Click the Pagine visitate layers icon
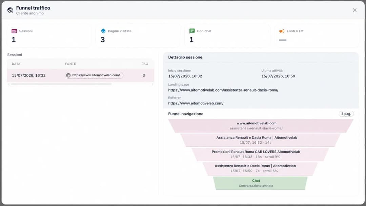The width and height of the screenshot is (366, 206). click(103, 31)
